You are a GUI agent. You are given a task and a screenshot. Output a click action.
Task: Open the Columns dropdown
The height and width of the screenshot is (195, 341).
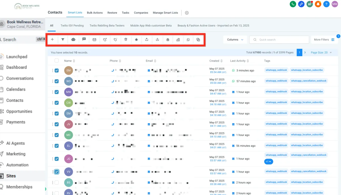point(235,40)
